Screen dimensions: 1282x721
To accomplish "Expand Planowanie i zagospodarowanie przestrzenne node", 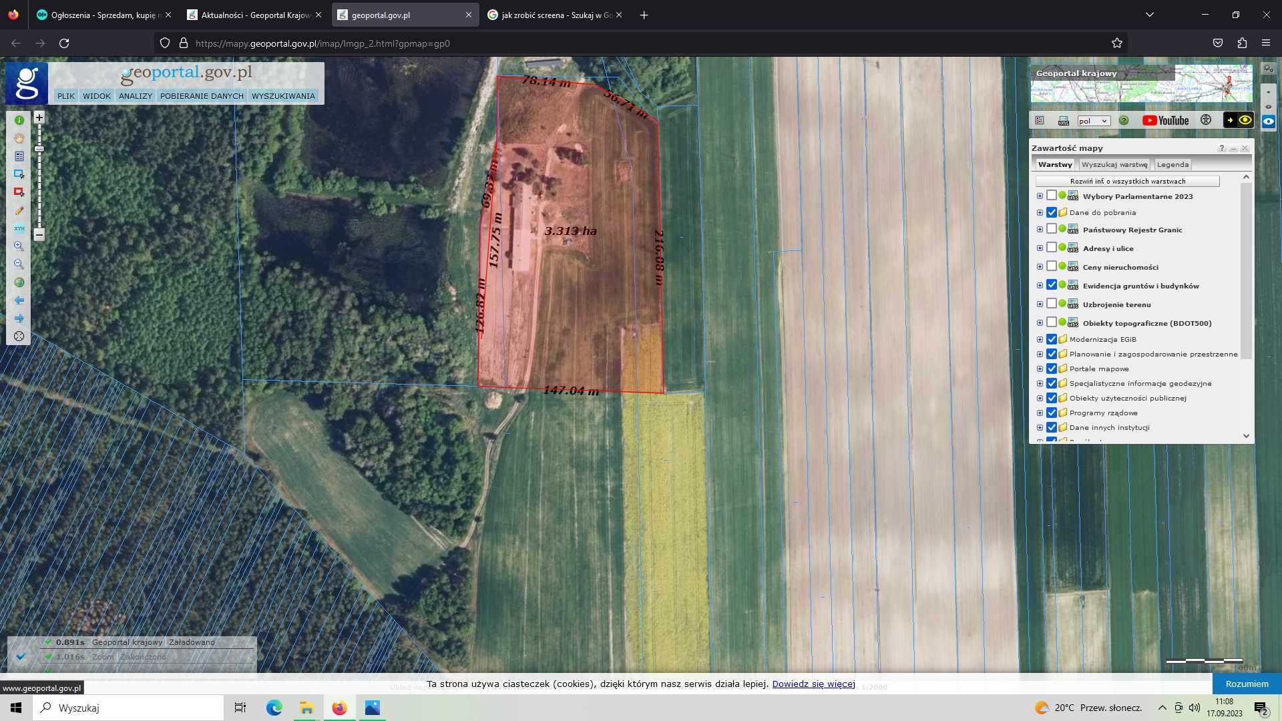I will tap(1040, 354).
